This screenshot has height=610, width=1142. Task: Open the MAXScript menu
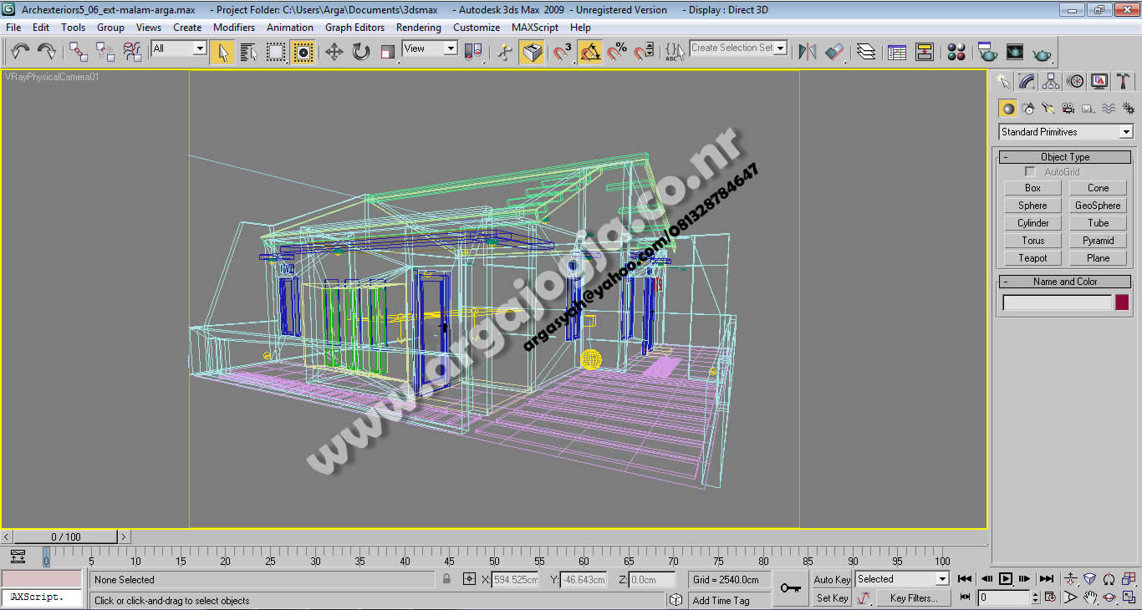tap(535, 27)
